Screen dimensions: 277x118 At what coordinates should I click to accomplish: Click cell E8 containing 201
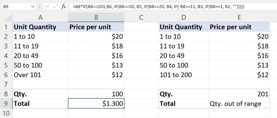point(239,94)
